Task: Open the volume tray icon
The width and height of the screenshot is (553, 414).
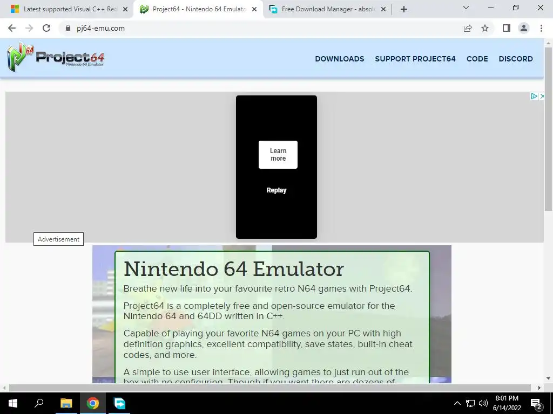Action: [x=483, y=403]
